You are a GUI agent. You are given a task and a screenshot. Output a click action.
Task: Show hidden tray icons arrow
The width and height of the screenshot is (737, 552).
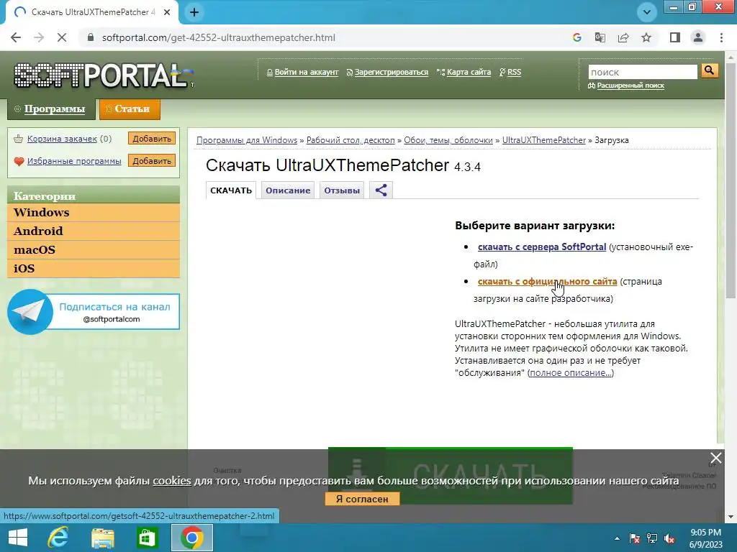617,538
